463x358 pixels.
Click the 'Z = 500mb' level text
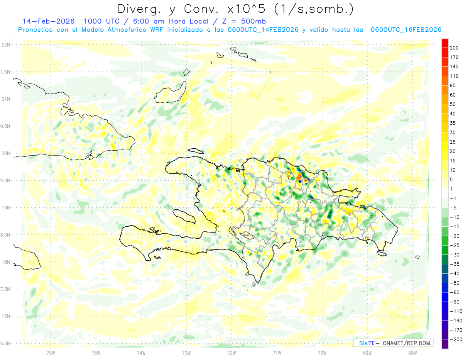(244, 21)
